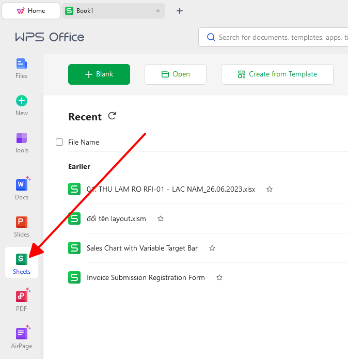The image size is (348, 359).
Task: Click Create from Template button
Action: pyautogui.click(x=277, y=74)
